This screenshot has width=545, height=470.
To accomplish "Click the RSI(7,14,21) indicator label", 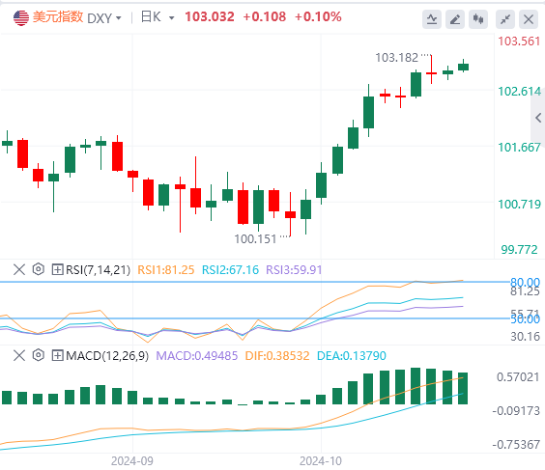I will tap(98, 269).
